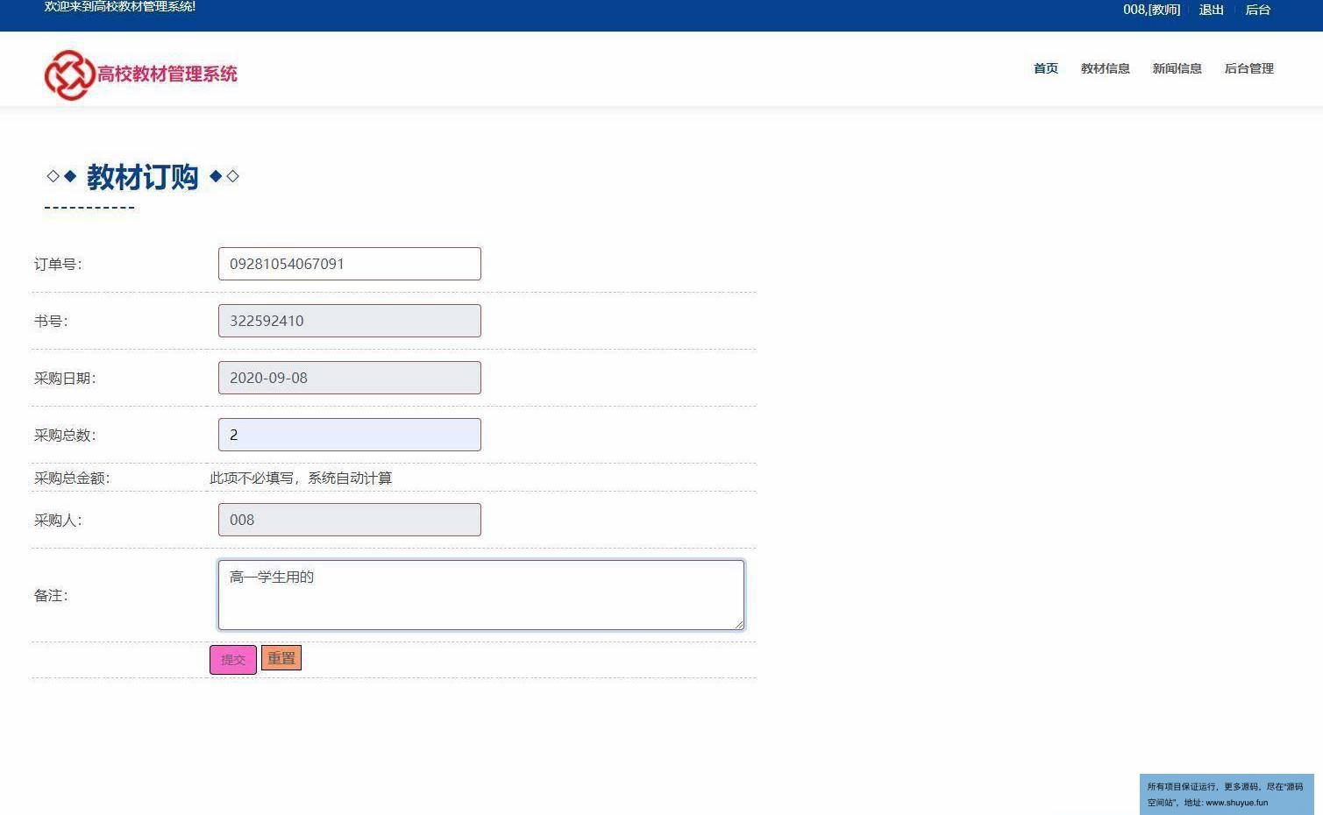Click into the 采购总数 quantity field
1323x815 pixels.
pos(349,435)
